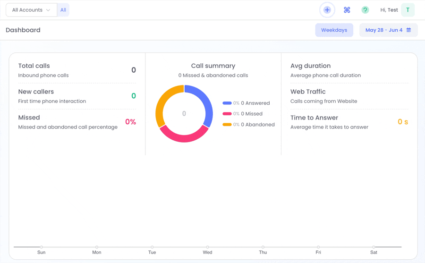Viewport: 425px width, 263px height.
Task: Toggle the Weekdays view button
Action: click(334, 30)
